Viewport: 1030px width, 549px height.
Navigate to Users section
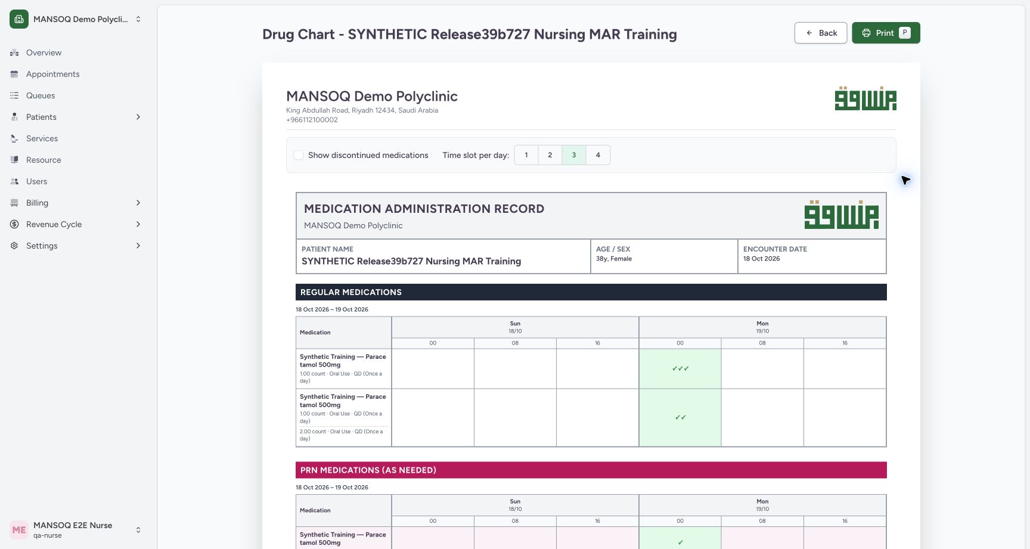click(36, 181)
